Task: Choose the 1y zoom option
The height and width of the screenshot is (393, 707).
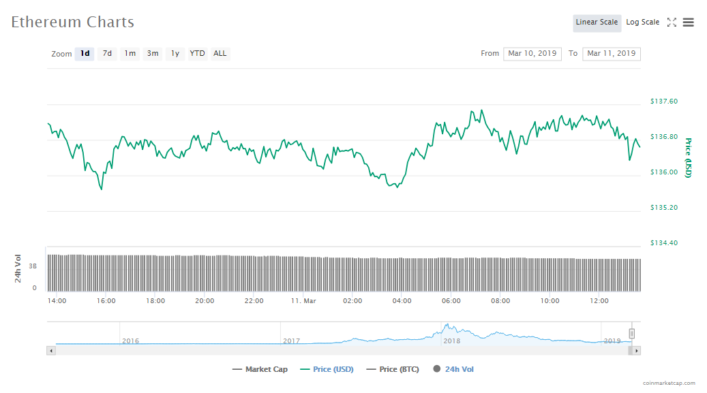Action: (175, 53)
